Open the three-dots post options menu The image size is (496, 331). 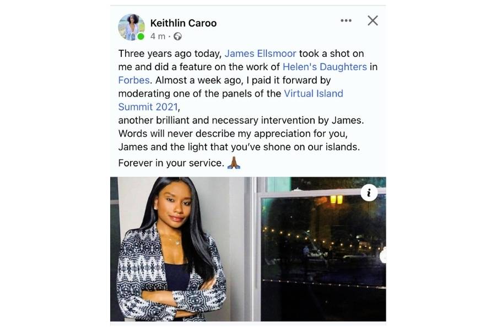(346, 20)
